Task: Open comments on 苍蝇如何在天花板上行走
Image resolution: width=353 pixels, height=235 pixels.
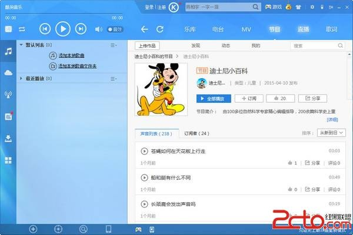Action: tap(334, 163)
